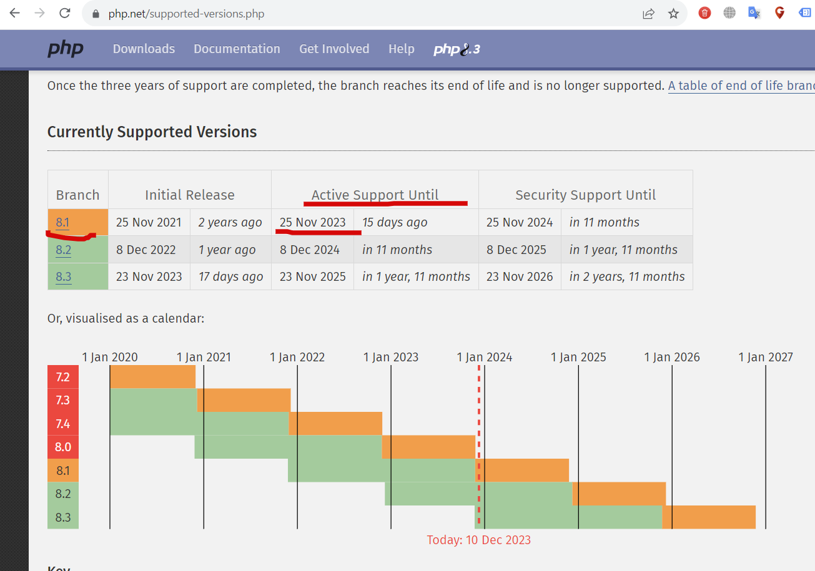Screen dimensions: 815x571
Task: Bookmark this page with the star icon
Action: [673, 13]
